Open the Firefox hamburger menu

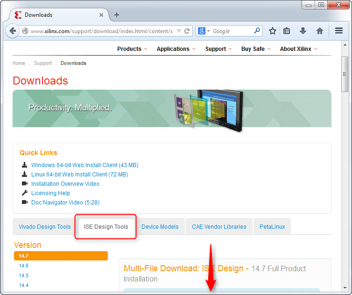coord(339,31)
